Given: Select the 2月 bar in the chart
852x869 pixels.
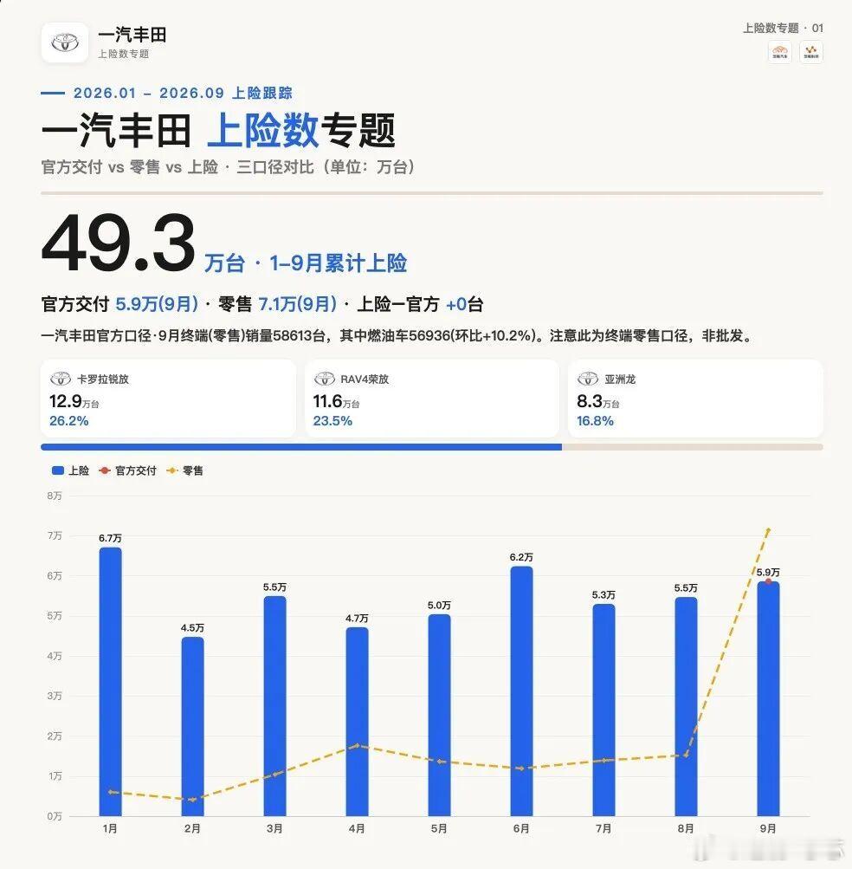Looking at the screenshot, I should pos(192,727).
